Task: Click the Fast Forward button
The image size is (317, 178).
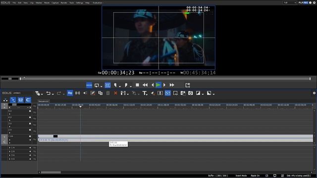Action: click(172, 85)
